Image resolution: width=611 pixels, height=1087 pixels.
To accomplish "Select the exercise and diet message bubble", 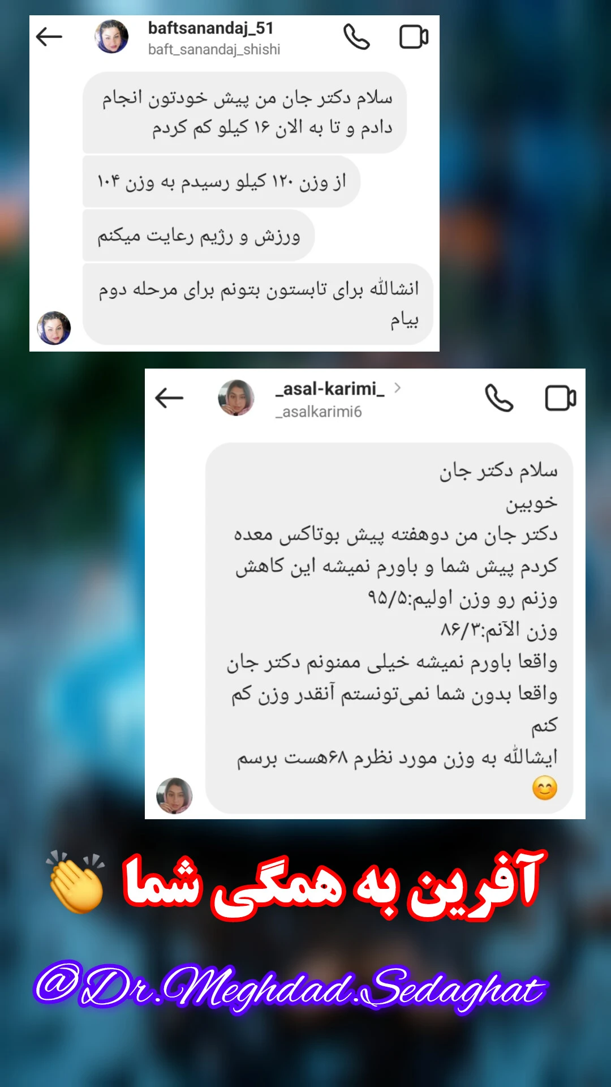I will [x=199, y=236].
